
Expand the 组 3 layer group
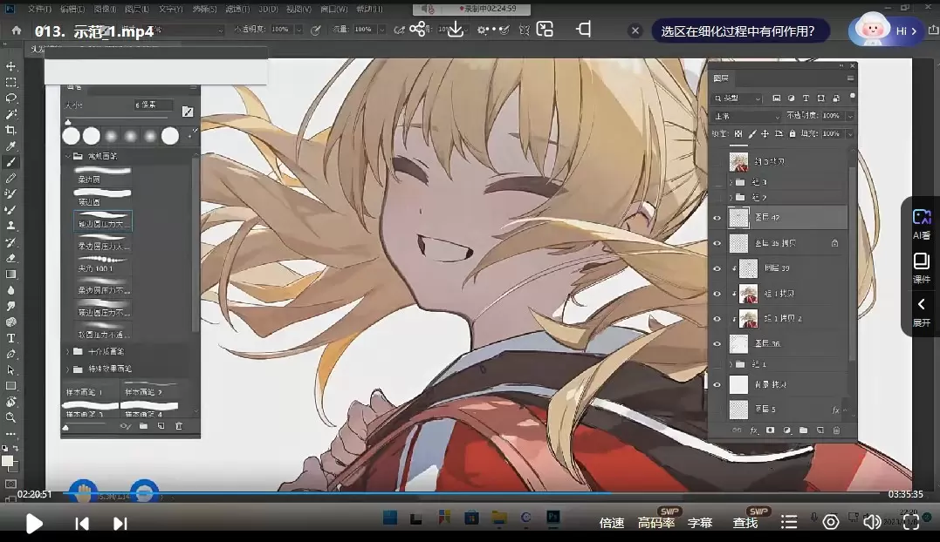click(731, 182)
